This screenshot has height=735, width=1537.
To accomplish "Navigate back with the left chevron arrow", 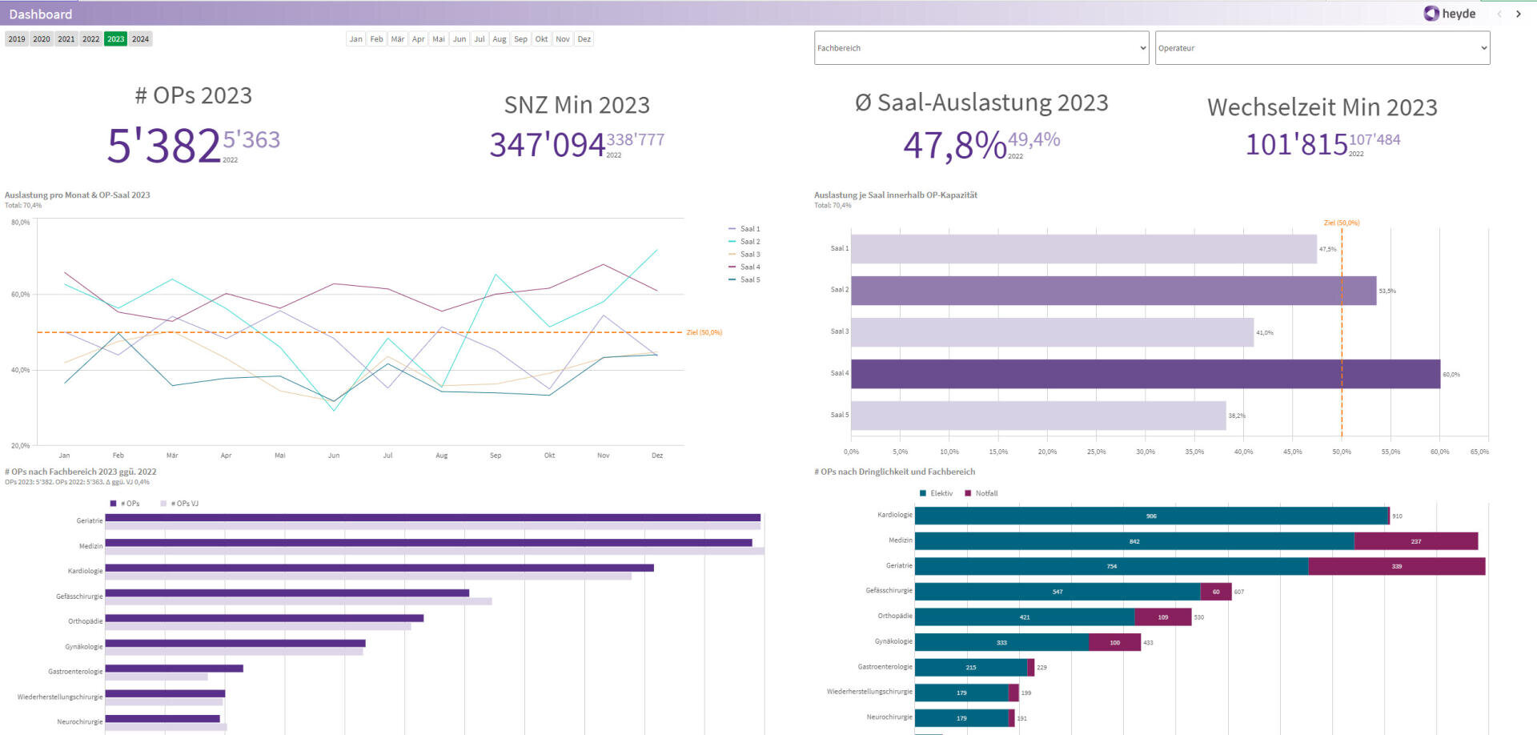I will point(1499,14).
